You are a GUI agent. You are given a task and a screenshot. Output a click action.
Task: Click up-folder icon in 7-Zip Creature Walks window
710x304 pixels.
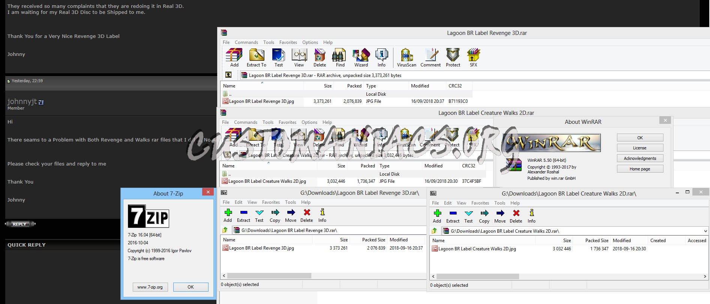(x=434, y=231)
